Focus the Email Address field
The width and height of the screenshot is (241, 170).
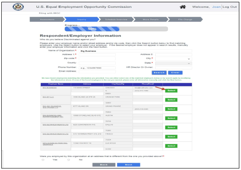[x=97, y=72]
